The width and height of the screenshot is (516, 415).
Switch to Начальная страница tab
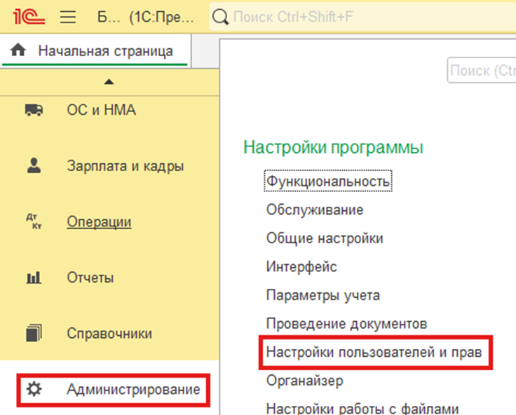coord(105,50)
